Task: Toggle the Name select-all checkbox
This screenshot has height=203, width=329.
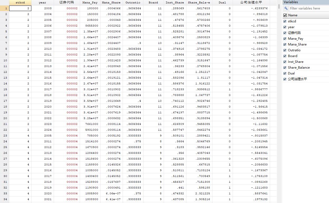Action: coord(285,15)
